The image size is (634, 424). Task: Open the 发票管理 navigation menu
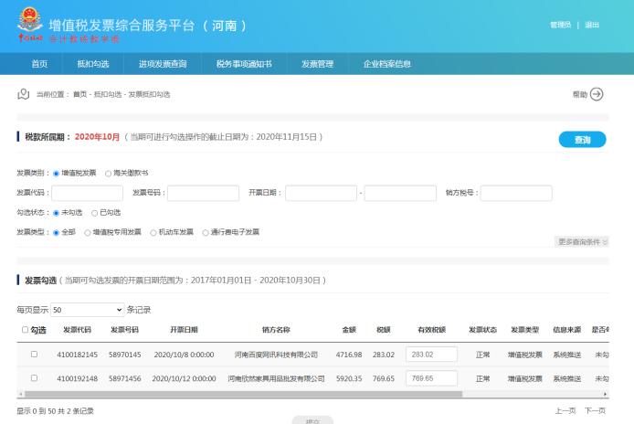(x=317, y=64)
